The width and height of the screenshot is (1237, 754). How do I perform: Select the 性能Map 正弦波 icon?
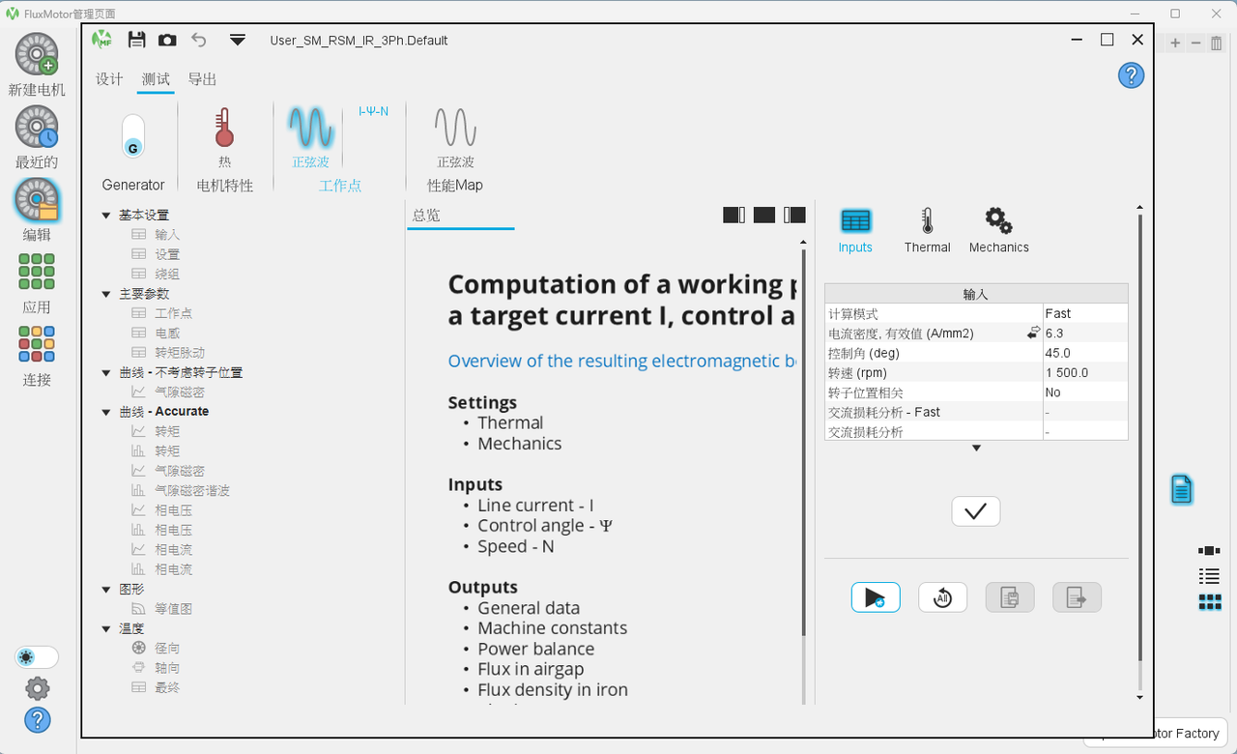pyautogui.click(x=455, y=127)
